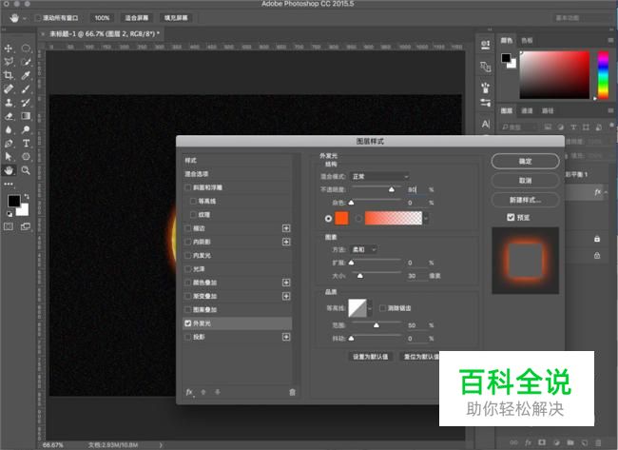Screen dimensions: 618x450
Task: Select the Clone Stamp tool
Action: [9, 103]
